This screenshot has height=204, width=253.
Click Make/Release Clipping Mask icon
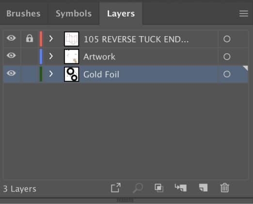click(159, 188)
